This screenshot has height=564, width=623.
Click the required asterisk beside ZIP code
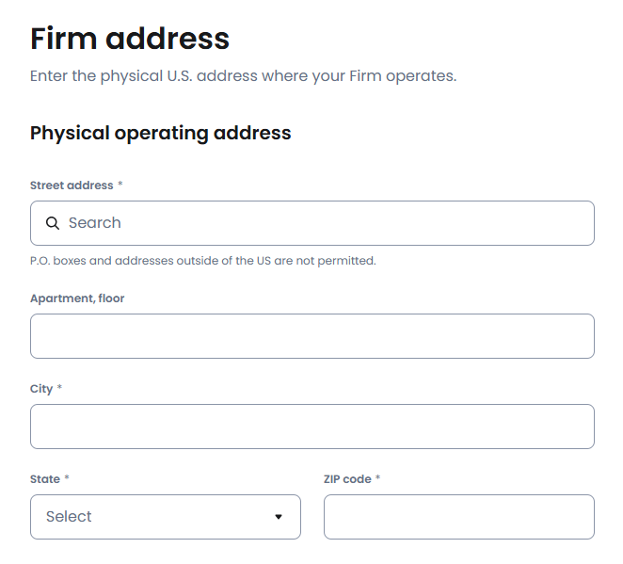click(x=378, y=479)
